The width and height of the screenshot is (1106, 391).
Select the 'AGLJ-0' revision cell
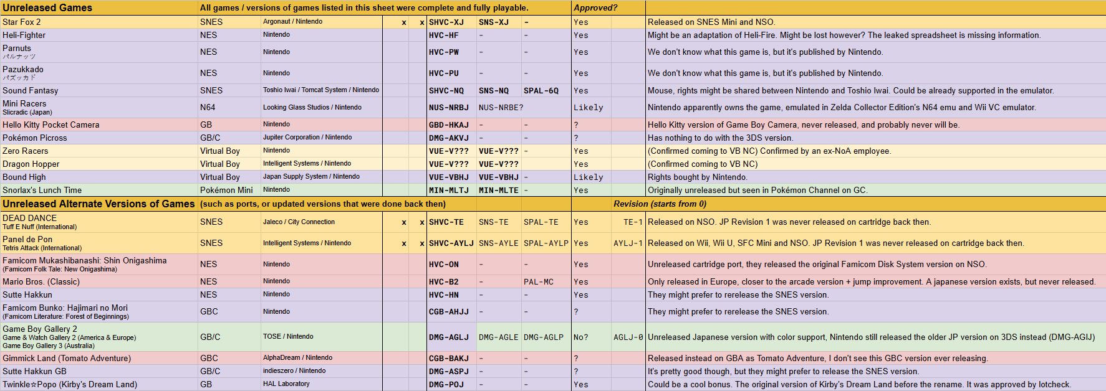(x=628, y=337)
